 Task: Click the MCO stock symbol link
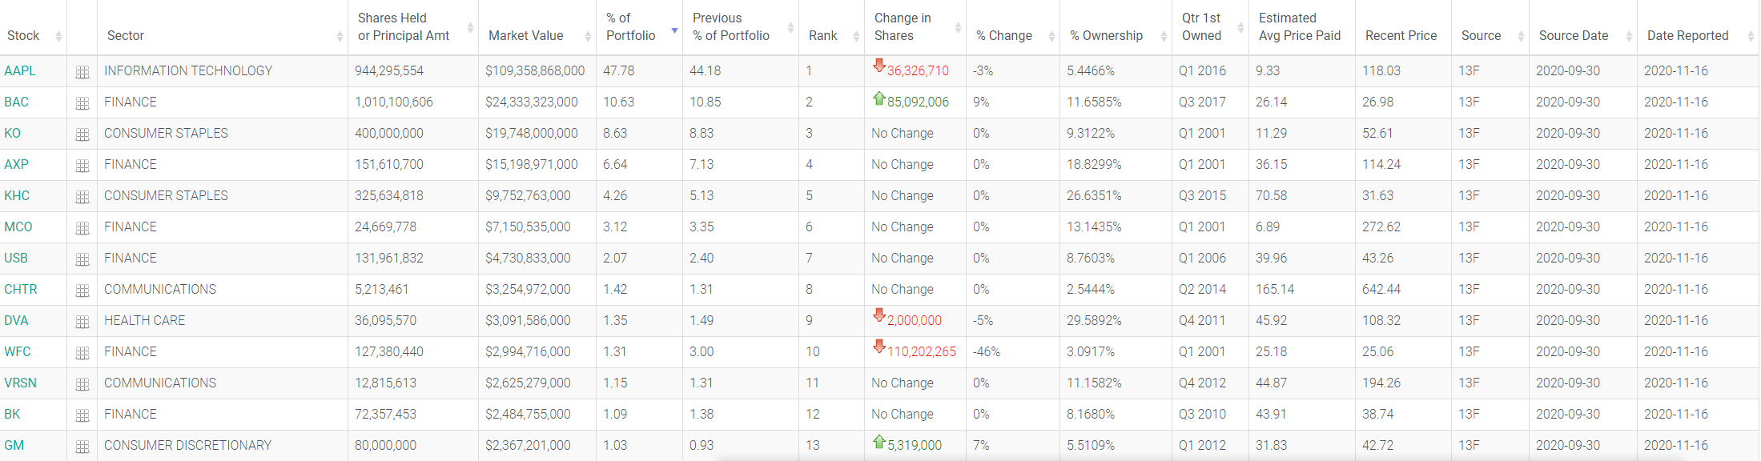[18, 226]
